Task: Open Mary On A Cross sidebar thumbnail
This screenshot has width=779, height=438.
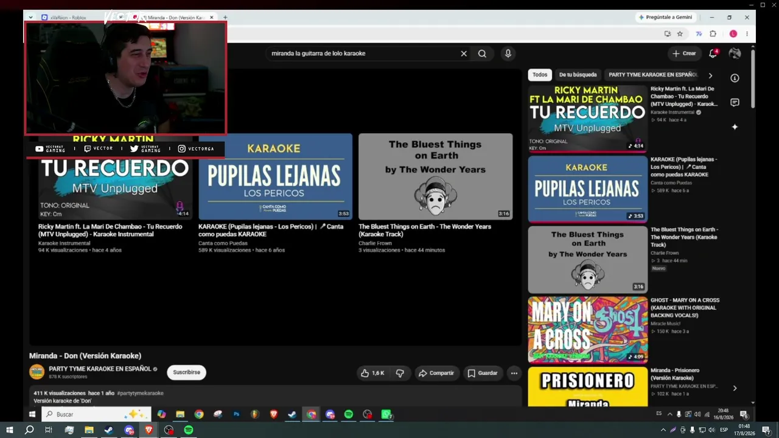Action: tap(587, 330)
